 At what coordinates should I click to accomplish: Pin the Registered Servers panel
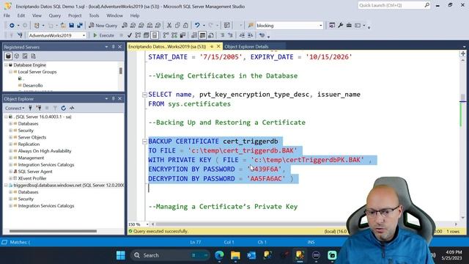click(x=114, y=47)
